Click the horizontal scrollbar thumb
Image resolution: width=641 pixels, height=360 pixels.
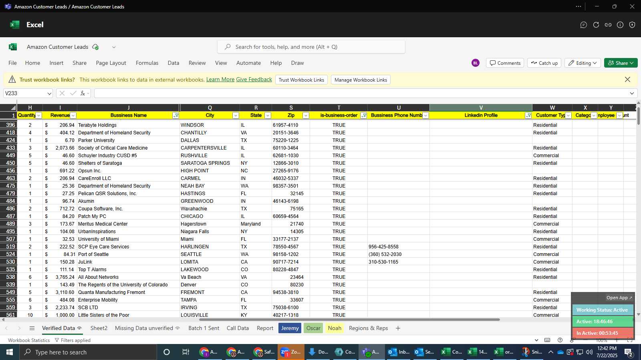pos(349,320)
